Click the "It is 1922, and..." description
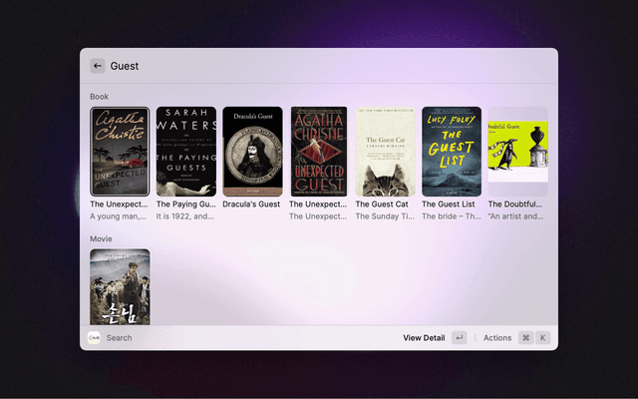The image size is (638, 399). (x=185, y=215)
